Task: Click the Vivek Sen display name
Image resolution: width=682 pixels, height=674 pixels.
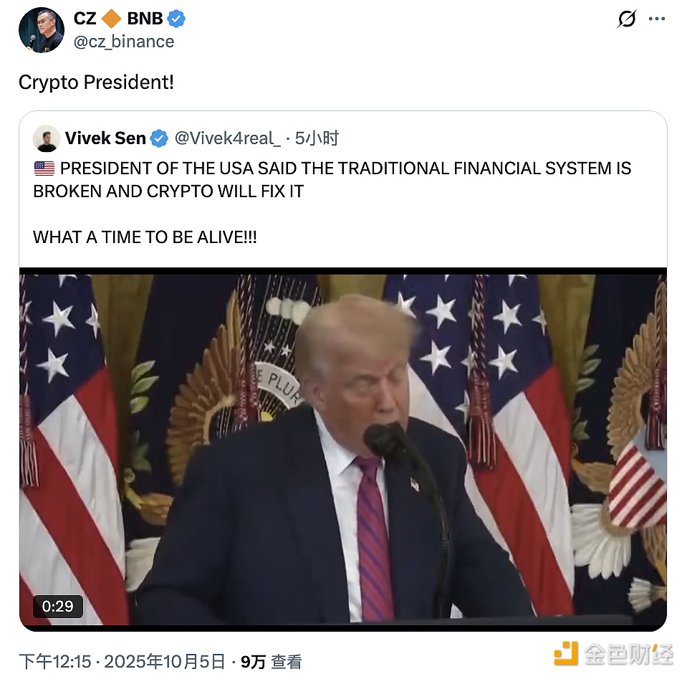Action: click(105, 138)
